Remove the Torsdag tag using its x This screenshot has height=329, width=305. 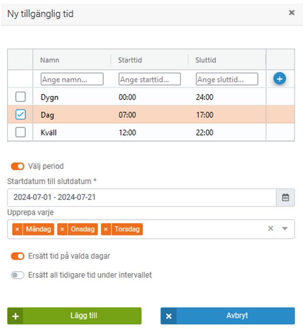coord(106,229)
